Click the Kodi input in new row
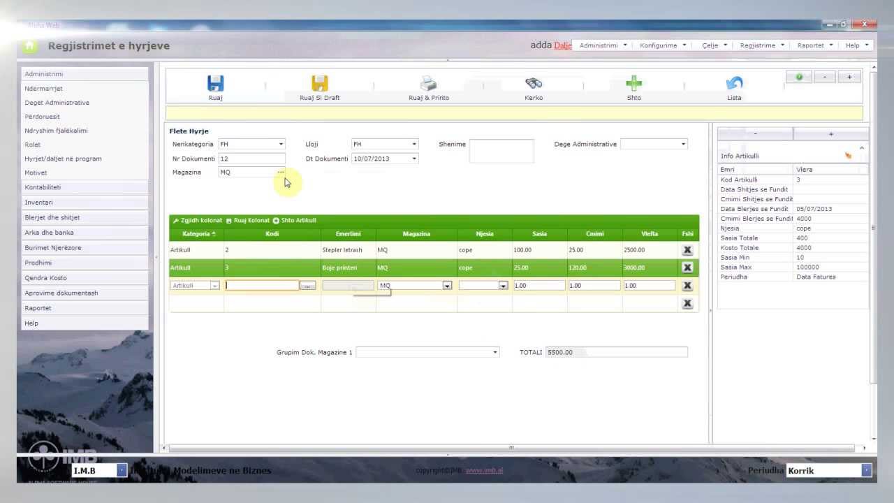Screen dimensions: 894x503 pyautogui.click(x=262, y=285)
